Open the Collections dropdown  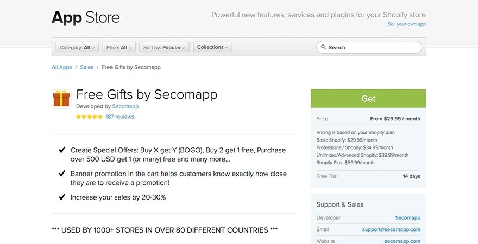[x=212, y=47]
